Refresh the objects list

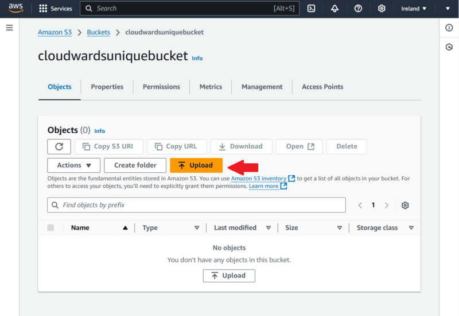tap(59, 147)
